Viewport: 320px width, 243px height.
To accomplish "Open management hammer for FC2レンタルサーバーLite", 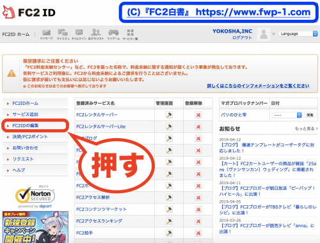I will click(x=169, y=127).
